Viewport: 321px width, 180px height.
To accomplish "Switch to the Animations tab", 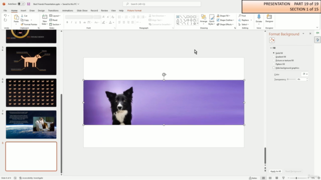I will 68,10.
